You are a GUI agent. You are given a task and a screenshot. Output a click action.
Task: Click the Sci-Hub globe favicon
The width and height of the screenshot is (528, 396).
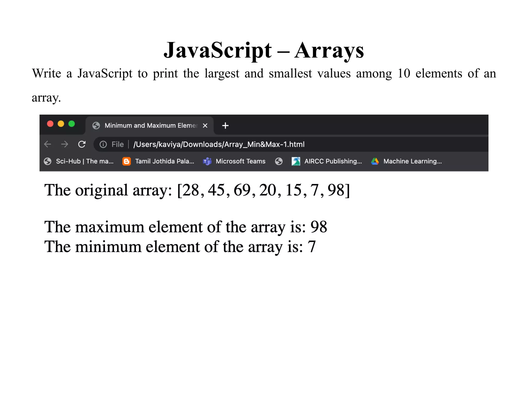[x=47, y=161]
